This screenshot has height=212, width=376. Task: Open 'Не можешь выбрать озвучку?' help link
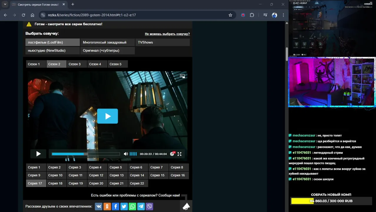point(167,34)
